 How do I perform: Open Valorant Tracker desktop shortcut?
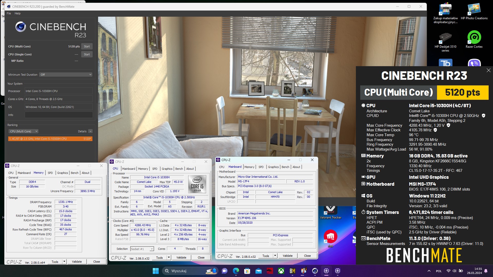point(330,213)
